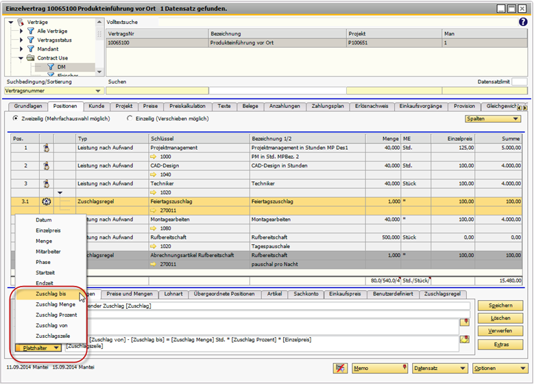534x385 pixels.
Task: Collapse the Contract Use tree node
Action: coord(21,58)
